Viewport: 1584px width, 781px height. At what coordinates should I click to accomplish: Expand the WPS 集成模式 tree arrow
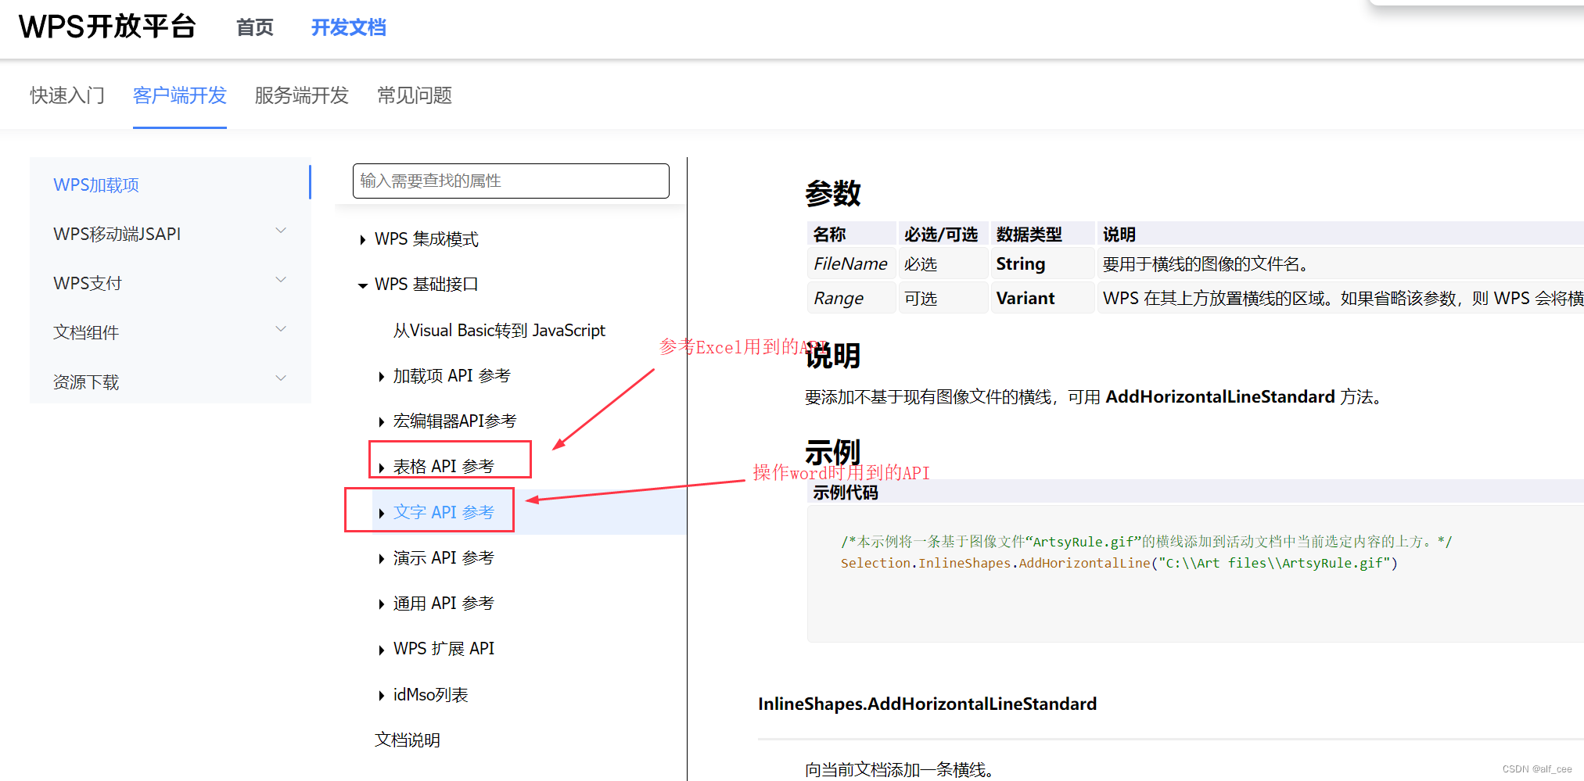(362, 240)
